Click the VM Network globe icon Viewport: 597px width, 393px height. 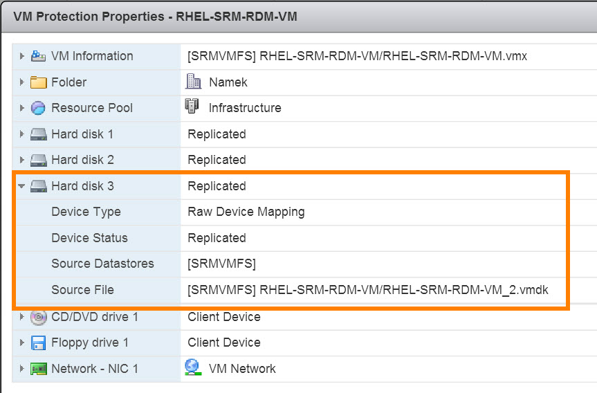point(192,367)
